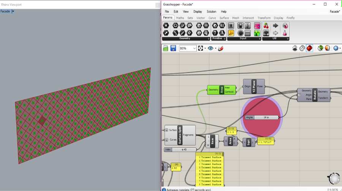Select the pink Gradient input icon
Screen dimensions: 342x191
(x=257, y=26)
